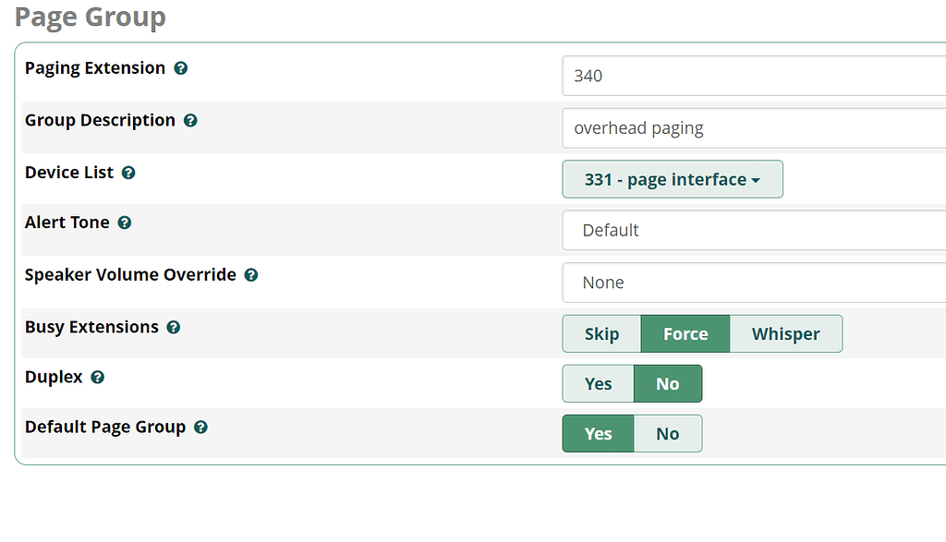946x542 pixels.
Task: Click the Paging Extension help icon
Action: 180,67
